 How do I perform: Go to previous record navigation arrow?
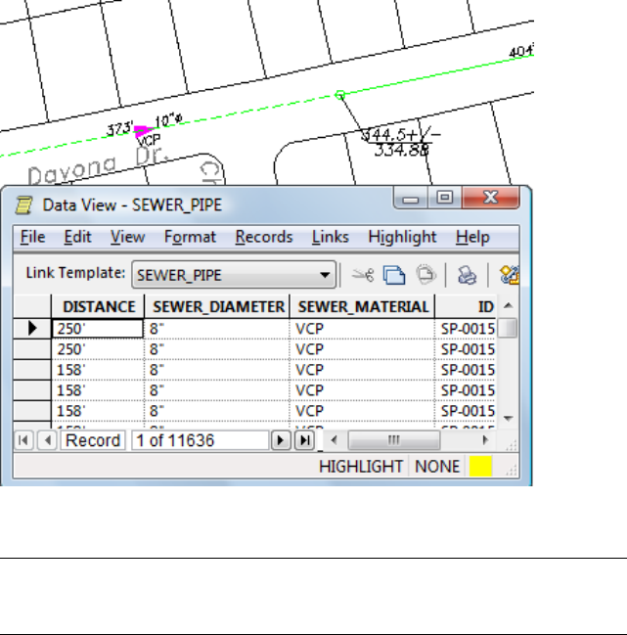tap(46, 440)
